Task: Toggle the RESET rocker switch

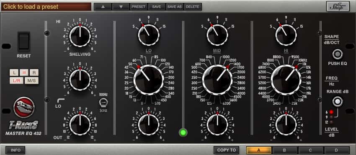Action: click(x=23, y=41)
